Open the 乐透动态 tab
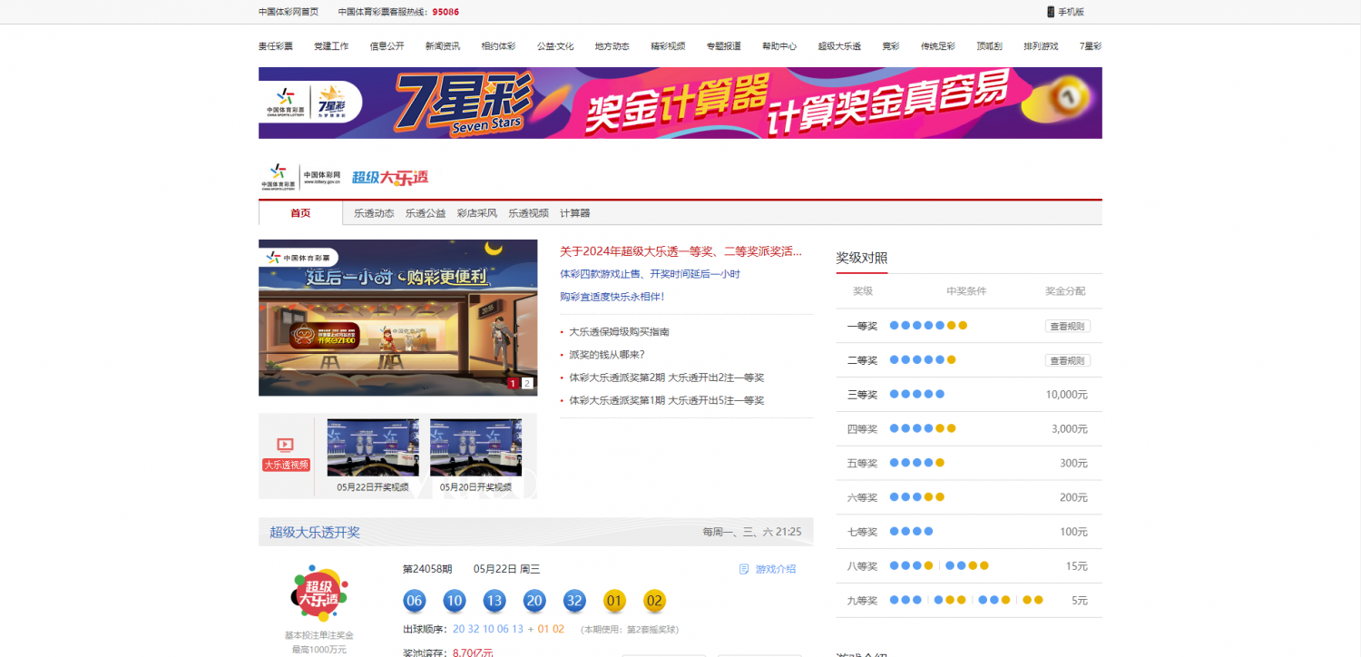Viewport: 1361px width, 657px height. [374, 213]
